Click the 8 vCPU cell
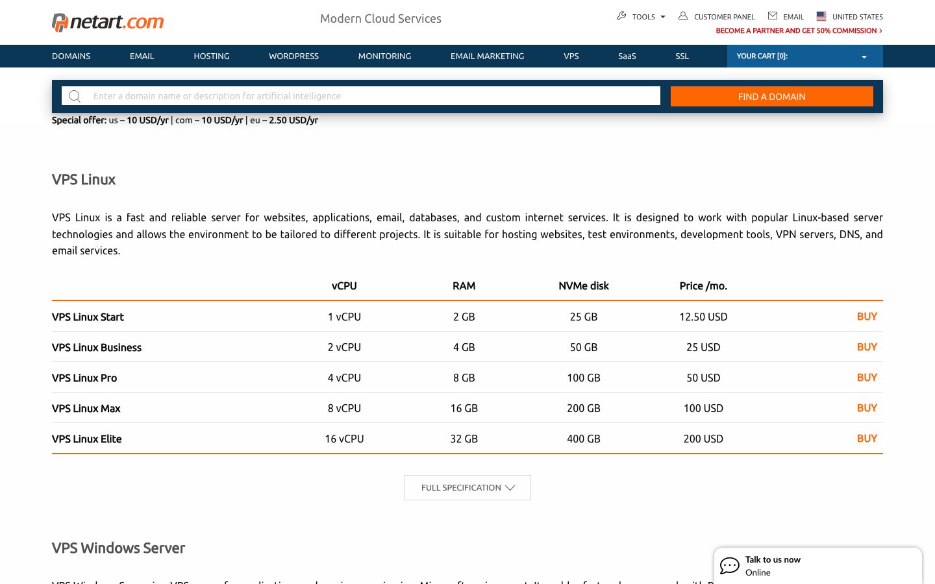 [x=344, y=409]
